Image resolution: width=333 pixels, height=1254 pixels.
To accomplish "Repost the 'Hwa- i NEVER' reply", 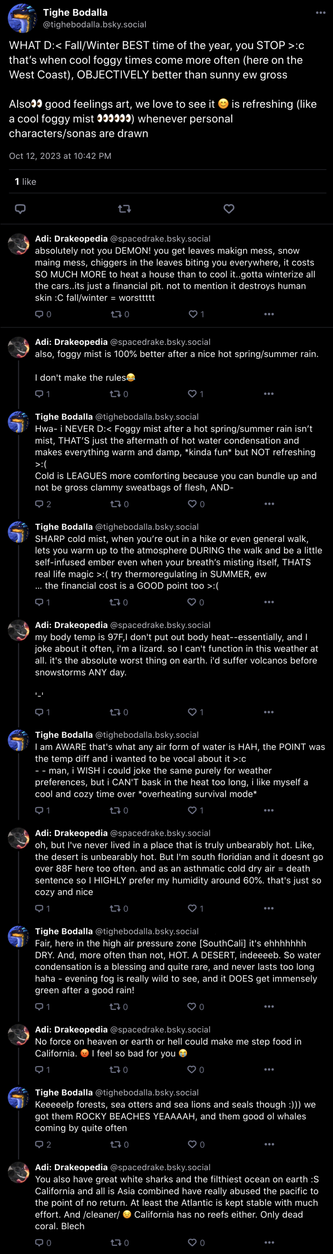I will coord(119,504).
